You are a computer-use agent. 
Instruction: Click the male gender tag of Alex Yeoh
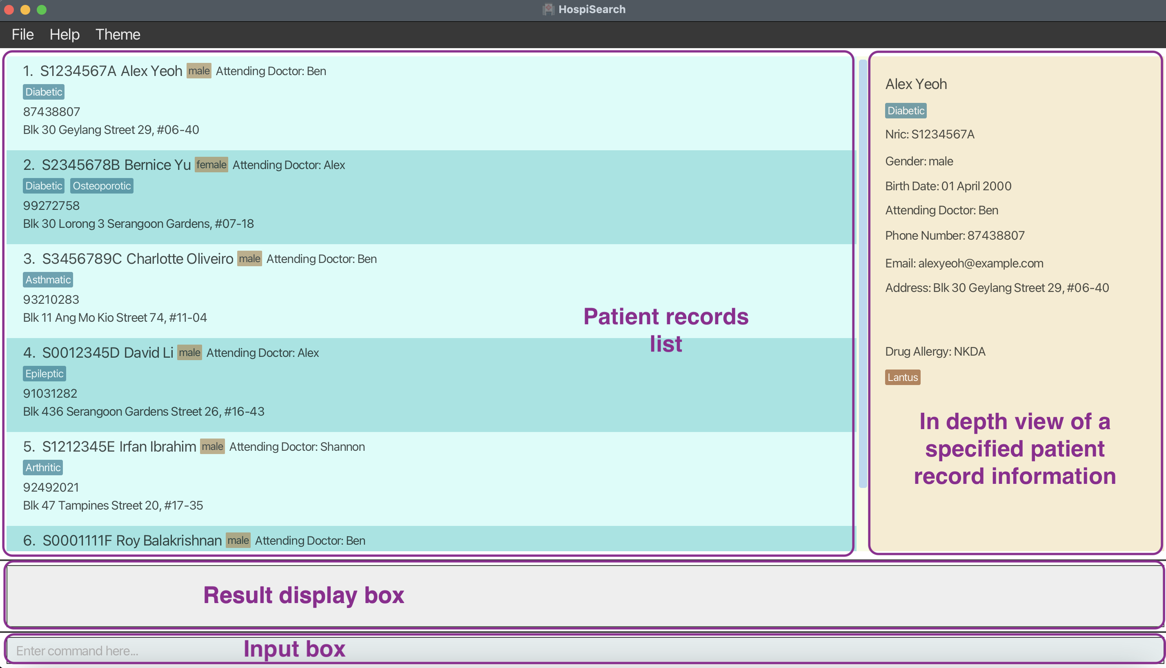tap(198, 71)
